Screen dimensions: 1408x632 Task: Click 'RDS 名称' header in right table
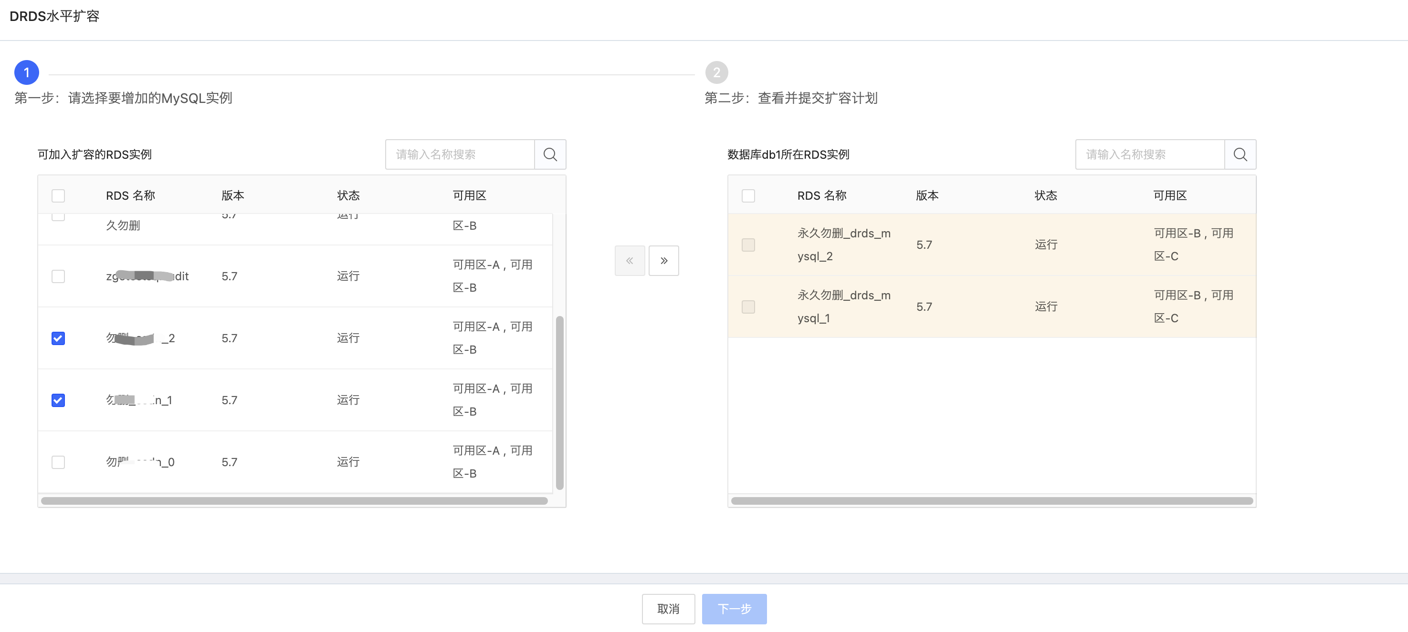(821, 196)
